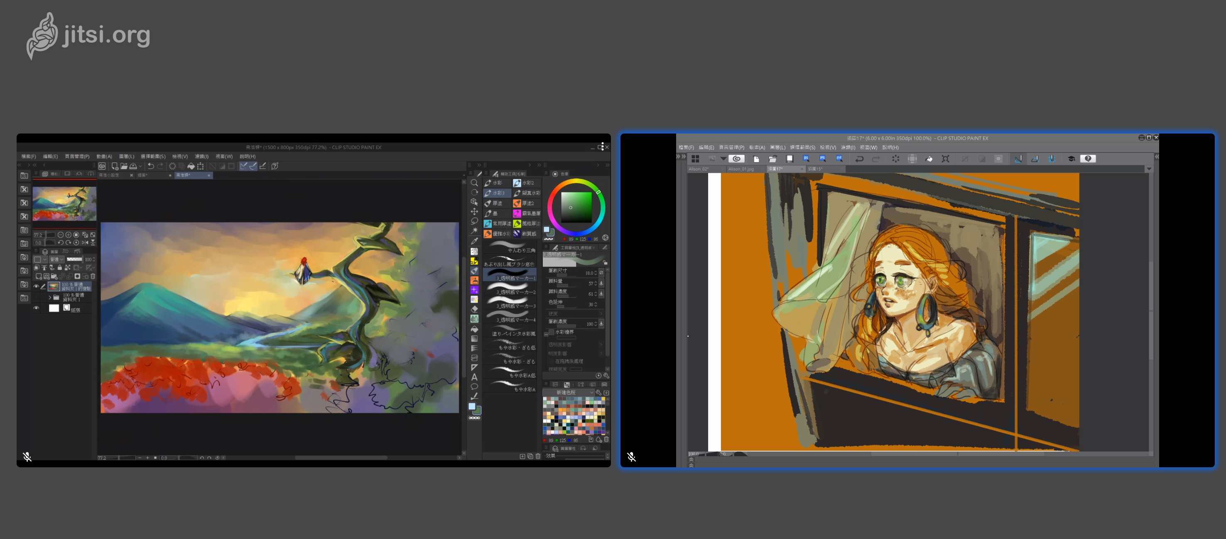Click the new file icon in left toolbar
1226x539 pixels.
coord(115,166)
